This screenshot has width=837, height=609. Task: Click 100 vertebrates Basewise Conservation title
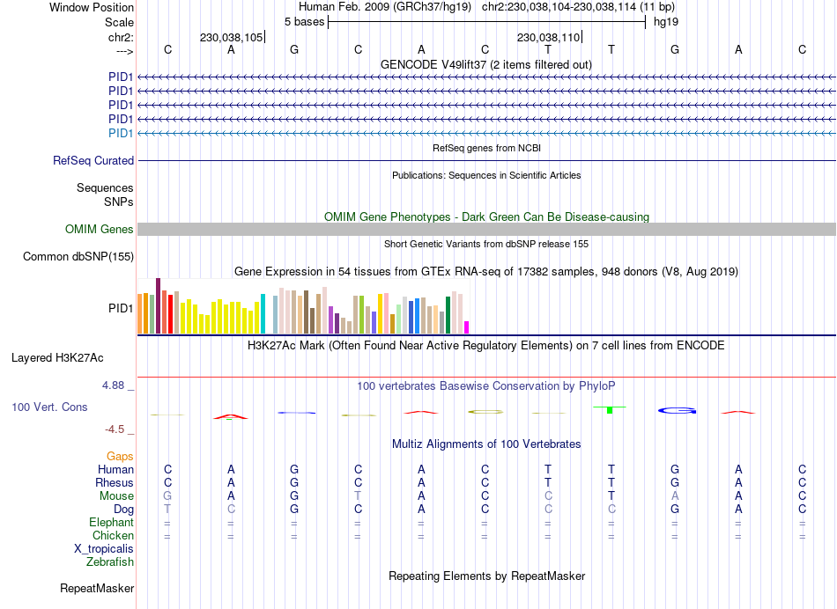point(486,385)
